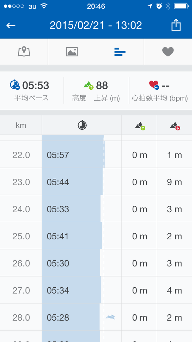The width and height of the screenshot is (192, 342).
Task: Select the elevation loss column header icon
Action: pos(175,126)
